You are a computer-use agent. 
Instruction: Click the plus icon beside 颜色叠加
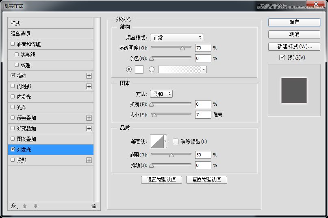89,118
